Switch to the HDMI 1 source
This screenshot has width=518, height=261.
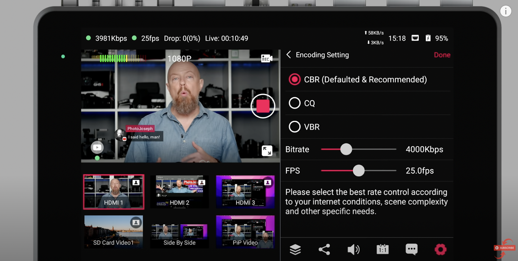click(114, 192)
